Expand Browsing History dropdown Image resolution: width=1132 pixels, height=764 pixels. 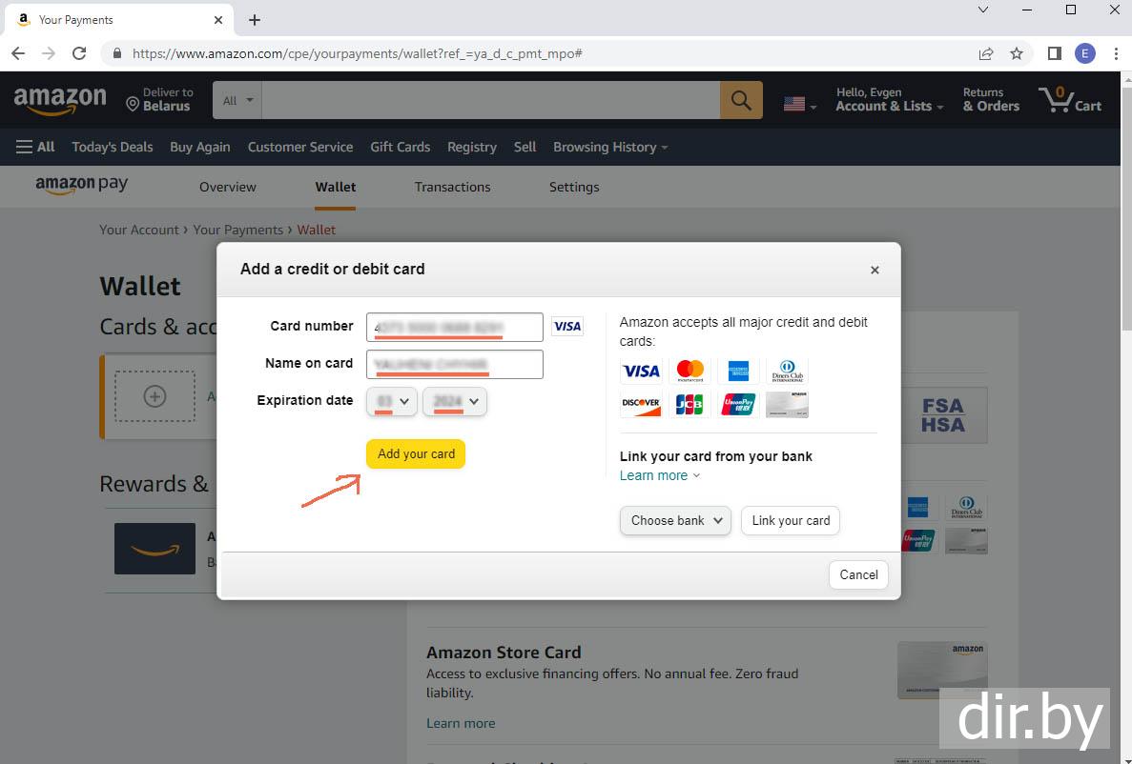[610, 147]
